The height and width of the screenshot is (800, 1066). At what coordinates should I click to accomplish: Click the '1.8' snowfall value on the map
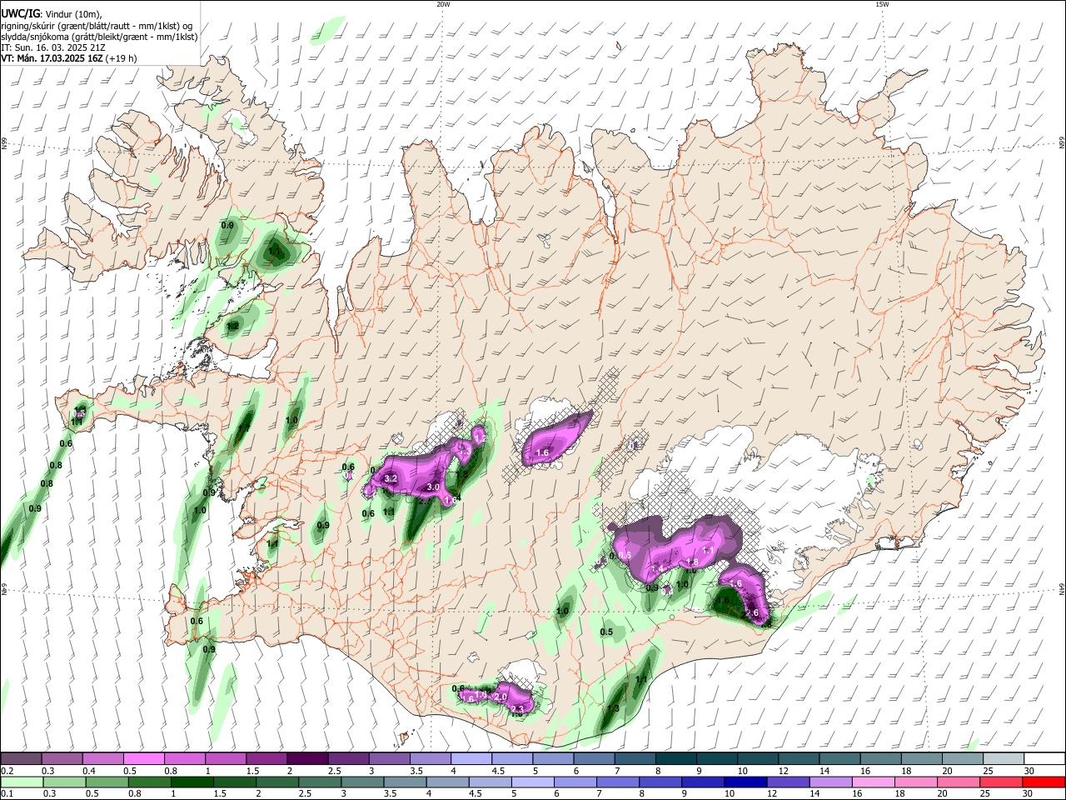pyautogui.click(x=692, y=562)
